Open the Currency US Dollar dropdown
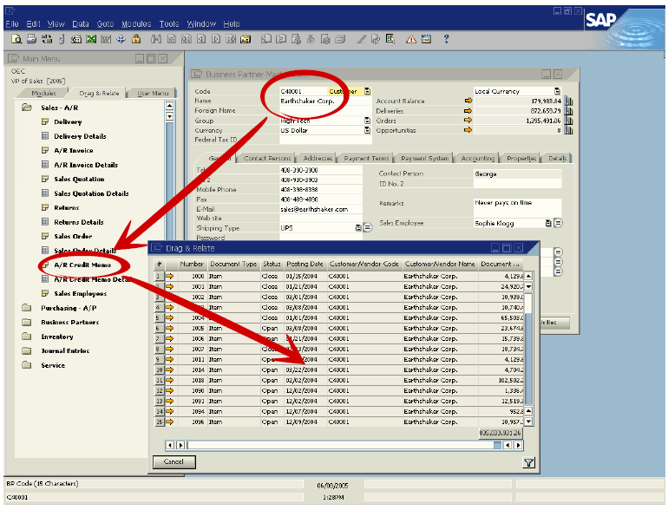This screenshot has width=668, height=510. click(367, 130)
